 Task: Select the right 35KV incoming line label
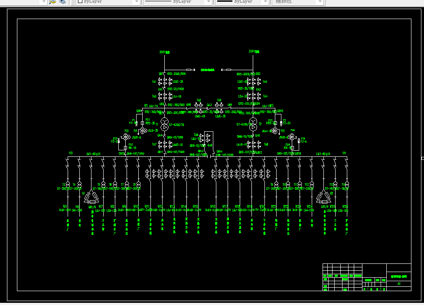click(x=254, y=51)
